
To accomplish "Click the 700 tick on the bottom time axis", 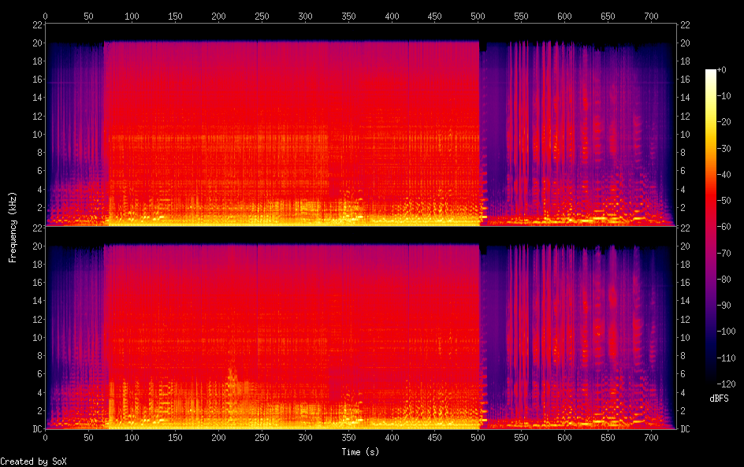I will (x=650, y=437).
